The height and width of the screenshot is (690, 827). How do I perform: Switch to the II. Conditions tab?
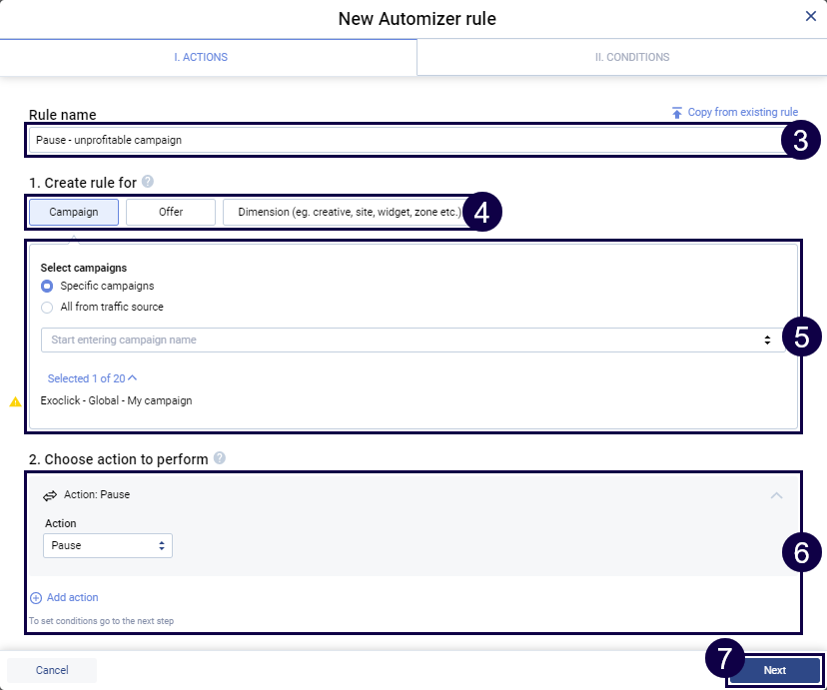[631, 58]
